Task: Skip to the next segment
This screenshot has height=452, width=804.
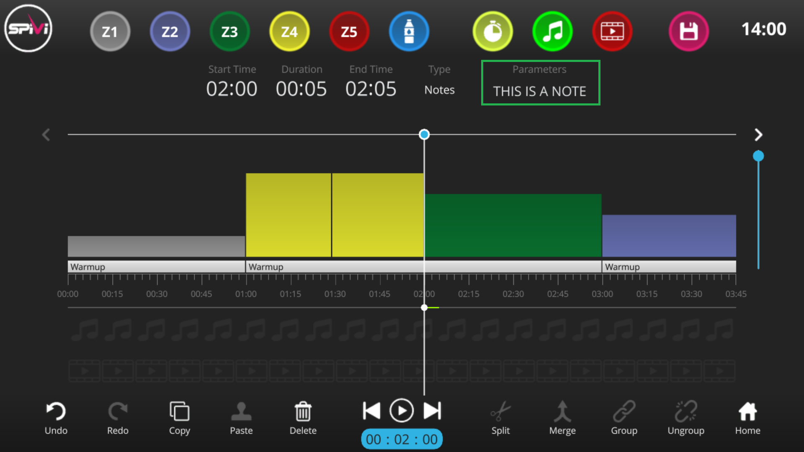Action: click(x=433, y=411)
